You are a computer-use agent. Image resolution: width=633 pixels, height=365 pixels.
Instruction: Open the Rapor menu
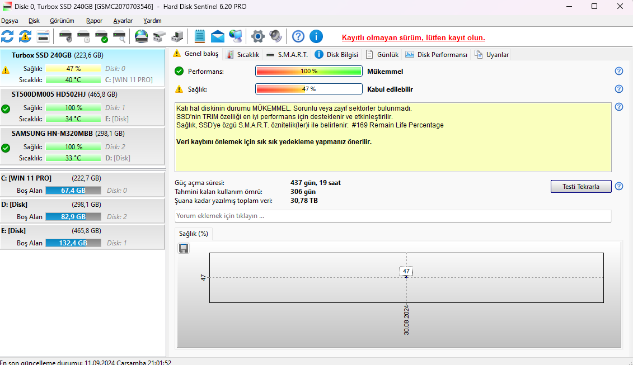[94, 21]
